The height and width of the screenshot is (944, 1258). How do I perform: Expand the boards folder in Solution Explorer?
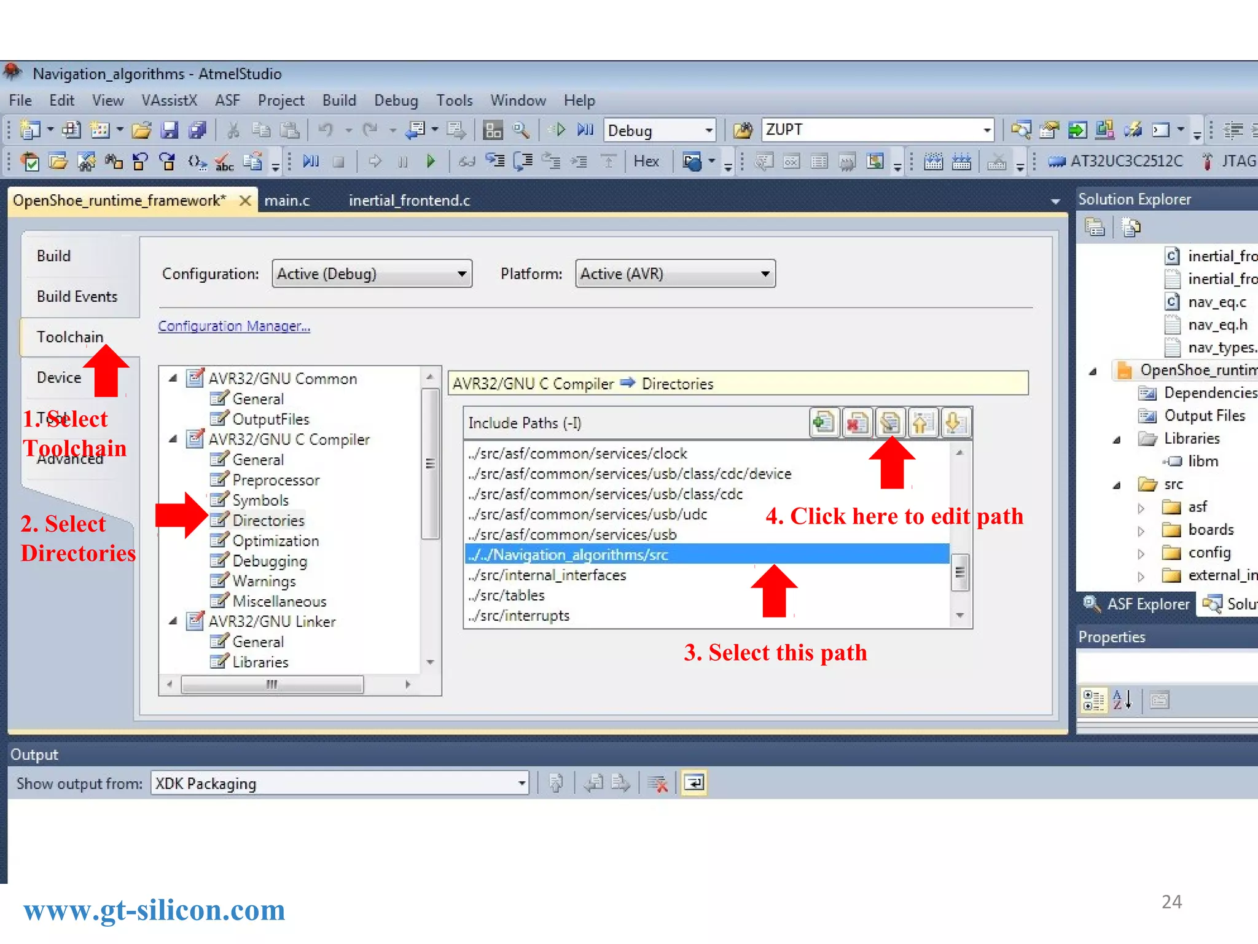[1141, 530]
